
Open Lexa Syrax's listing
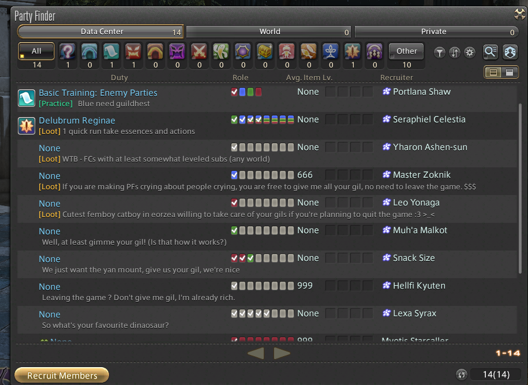(267, 319)
